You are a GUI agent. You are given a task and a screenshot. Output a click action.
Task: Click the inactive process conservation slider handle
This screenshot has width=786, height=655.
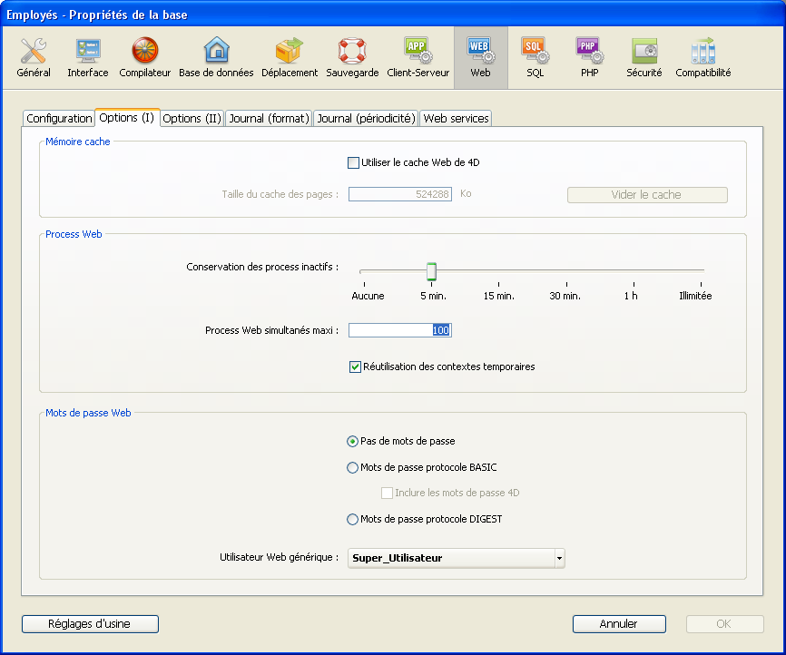(432, 271)
